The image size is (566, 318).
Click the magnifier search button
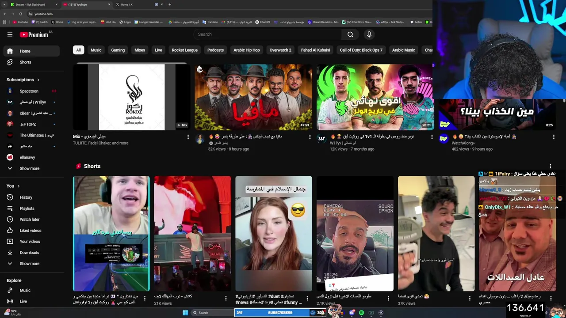click(350, 34)
